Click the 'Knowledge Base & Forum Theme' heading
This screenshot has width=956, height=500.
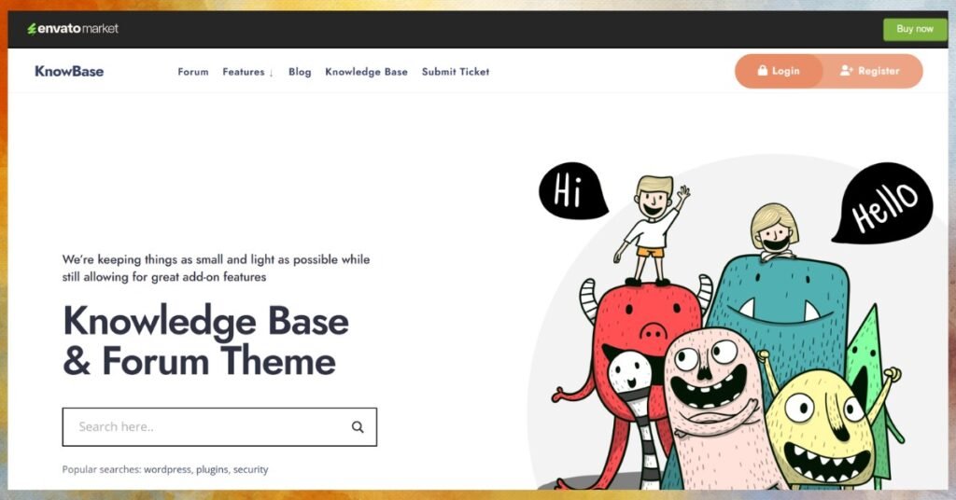click(x=205, y=340)
